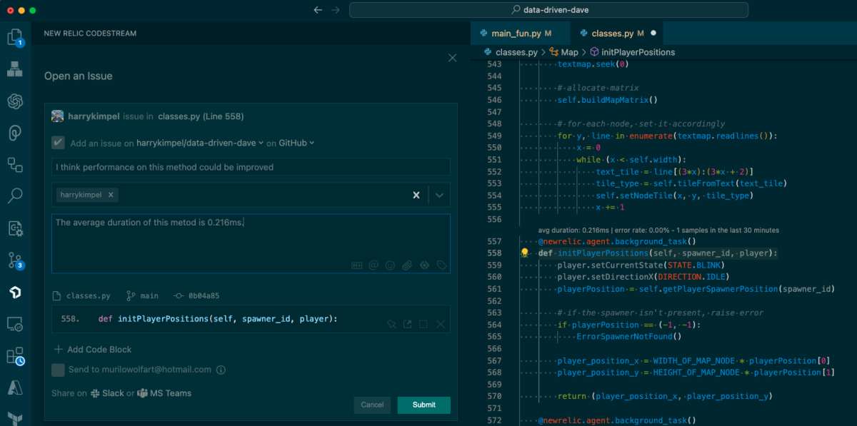Select the classes.py editor tab
Image resolution: width=857 pixels, height=426 pixels.
[x=613, y=34]
